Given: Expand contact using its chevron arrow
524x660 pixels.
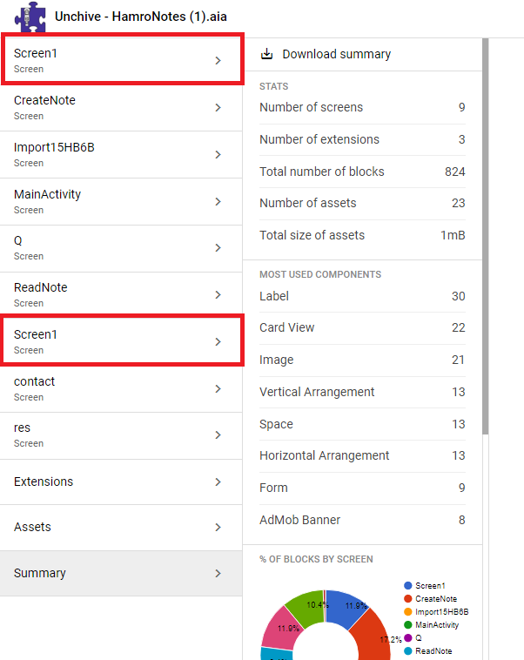Looking at the screenshot, I should tap(218, 389).
